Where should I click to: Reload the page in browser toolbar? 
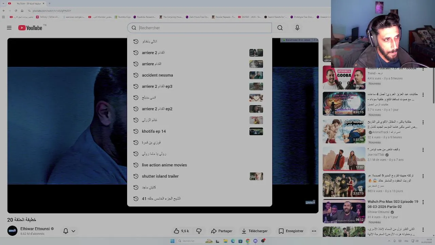pos(16,11)
